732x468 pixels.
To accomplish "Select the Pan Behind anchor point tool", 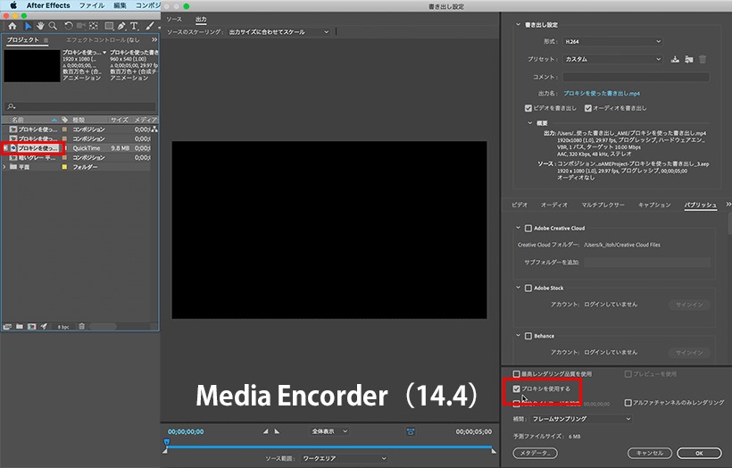I will (94, 26).
